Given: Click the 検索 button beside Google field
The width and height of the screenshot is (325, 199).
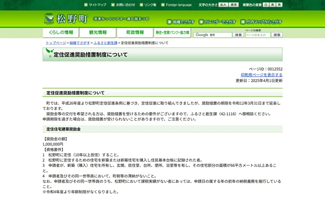Looking at the screenshot, I should click(x=238, y=35).
